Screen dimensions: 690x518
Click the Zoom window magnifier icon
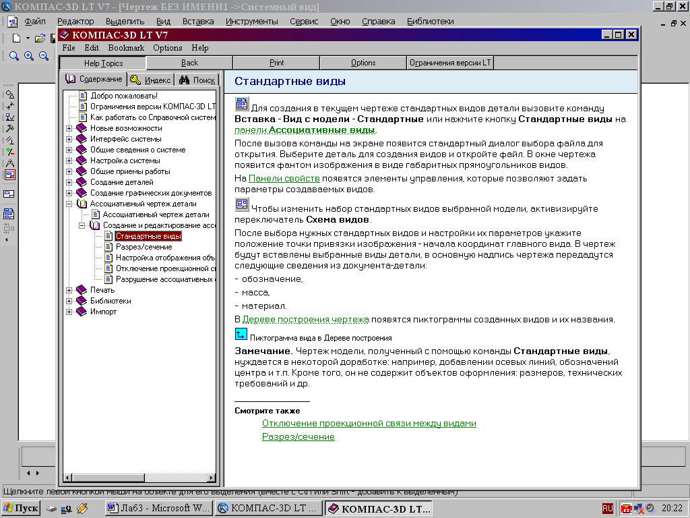click(x=14, y=56)
